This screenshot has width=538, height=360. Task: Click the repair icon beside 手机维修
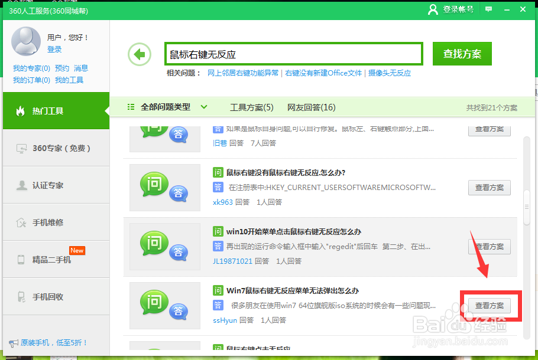[x=21, y=222]
